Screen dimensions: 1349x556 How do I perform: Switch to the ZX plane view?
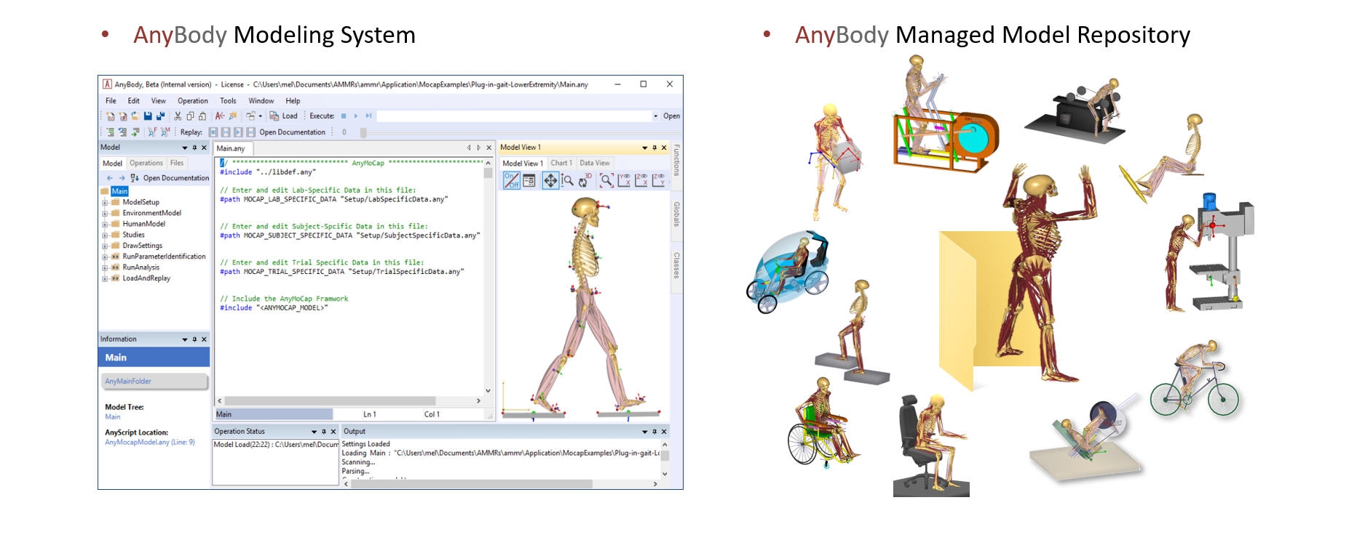tap(641, 180)
